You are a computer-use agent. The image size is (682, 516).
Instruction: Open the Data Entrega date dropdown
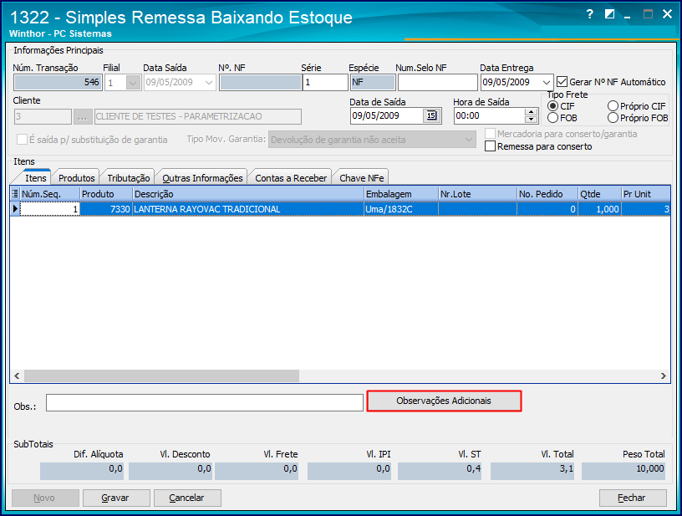click(x=547, y=82)
